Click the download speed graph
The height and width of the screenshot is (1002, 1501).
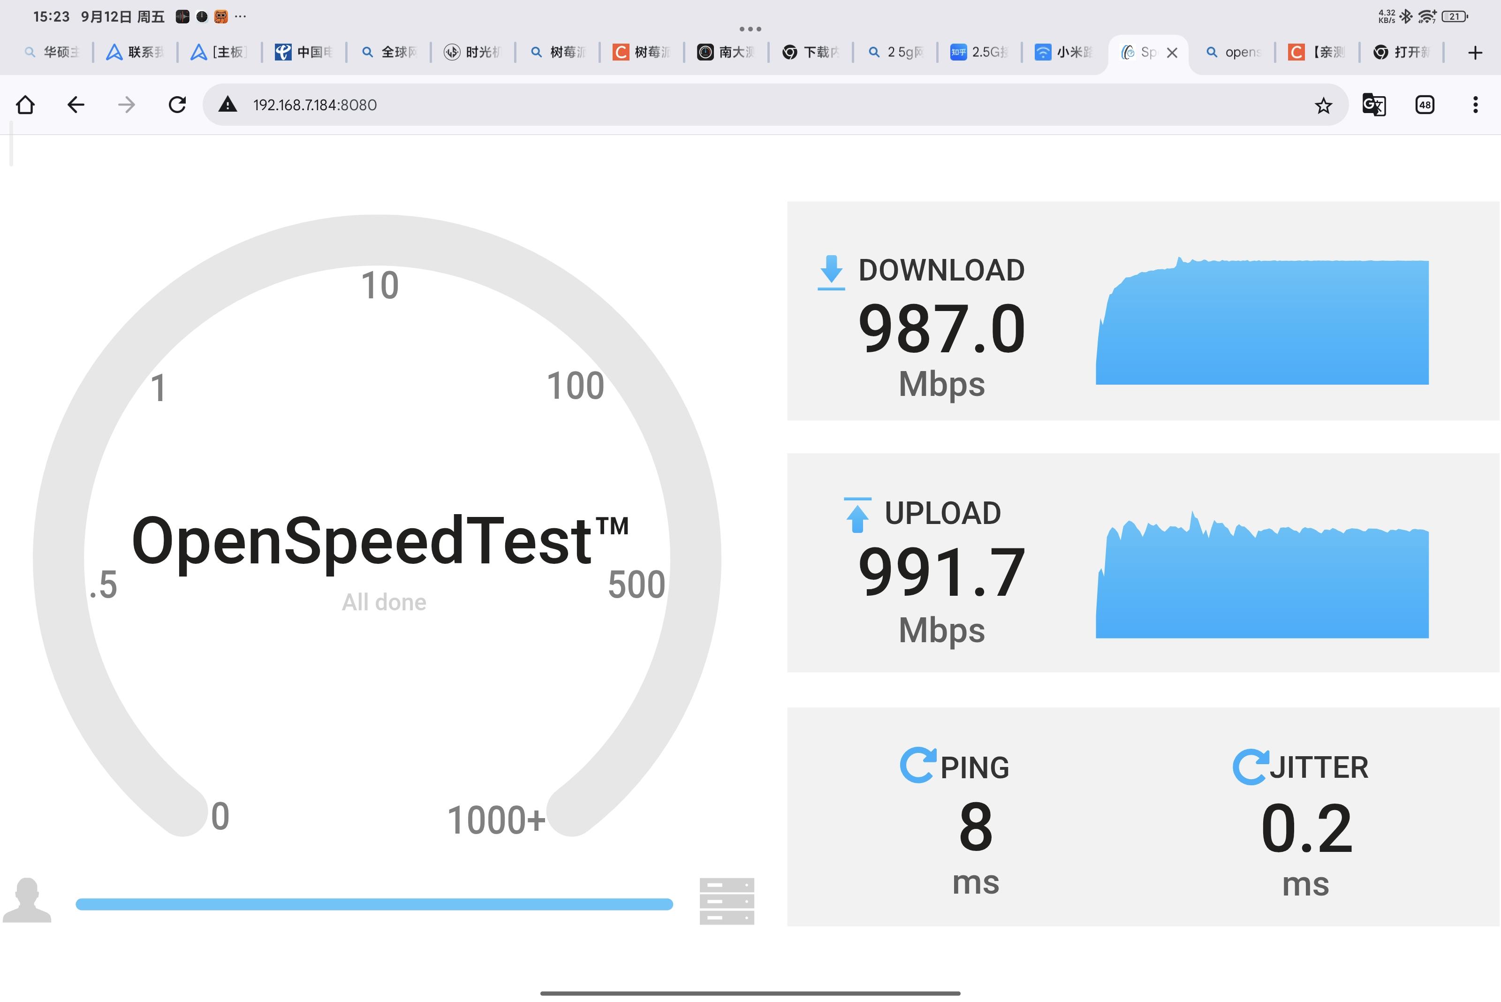point(1262,323)
